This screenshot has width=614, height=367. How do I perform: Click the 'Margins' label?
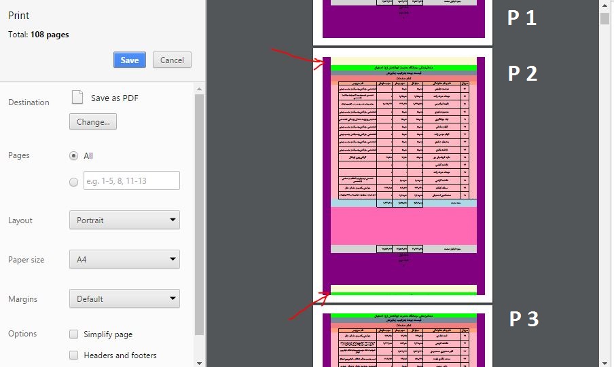(x=22, y=299)
